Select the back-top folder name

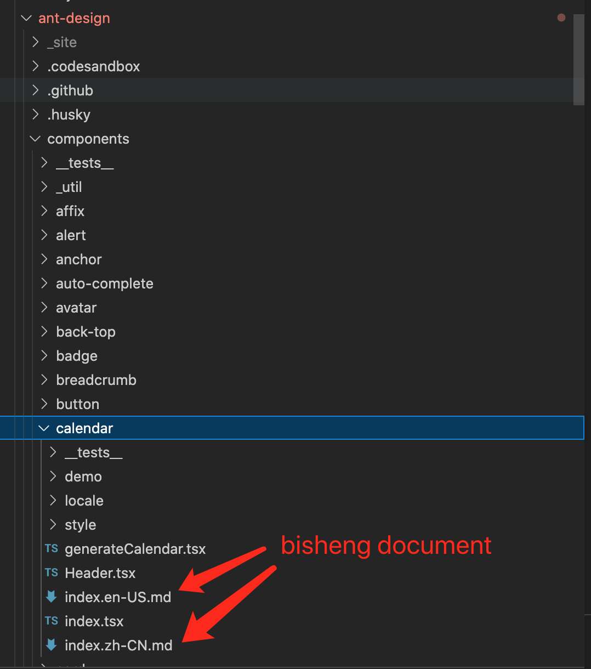86,332
